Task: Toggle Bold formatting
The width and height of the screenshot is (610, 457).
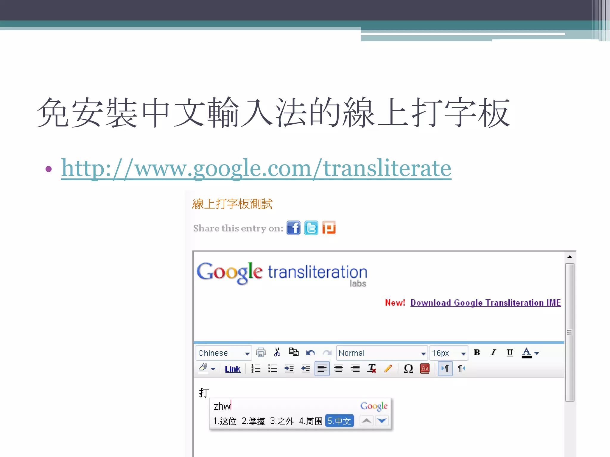Action: point(477,353)
